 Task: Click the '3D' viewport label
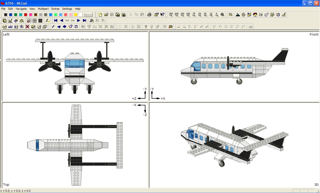[x=316, y=185]
